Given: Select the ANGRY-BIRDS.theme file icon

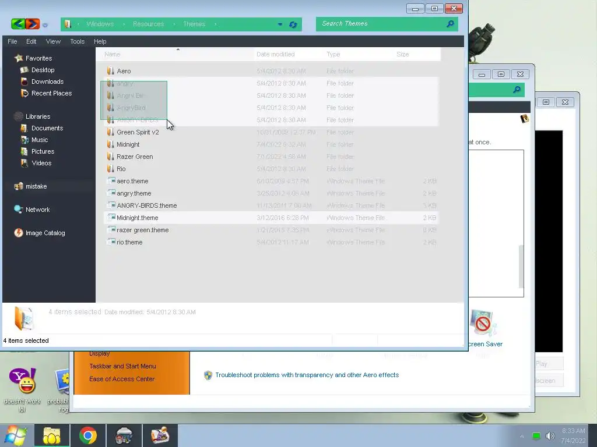Looking at the screenshot, I should point(111,205).
